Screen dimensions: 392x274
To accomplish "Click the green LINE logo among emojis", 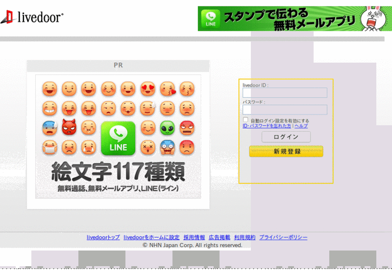I will 118,138.
